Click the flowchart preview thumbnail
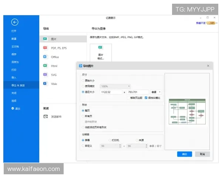Image resolution: width=222 pixels, height=178 pixels. [187, 112]
